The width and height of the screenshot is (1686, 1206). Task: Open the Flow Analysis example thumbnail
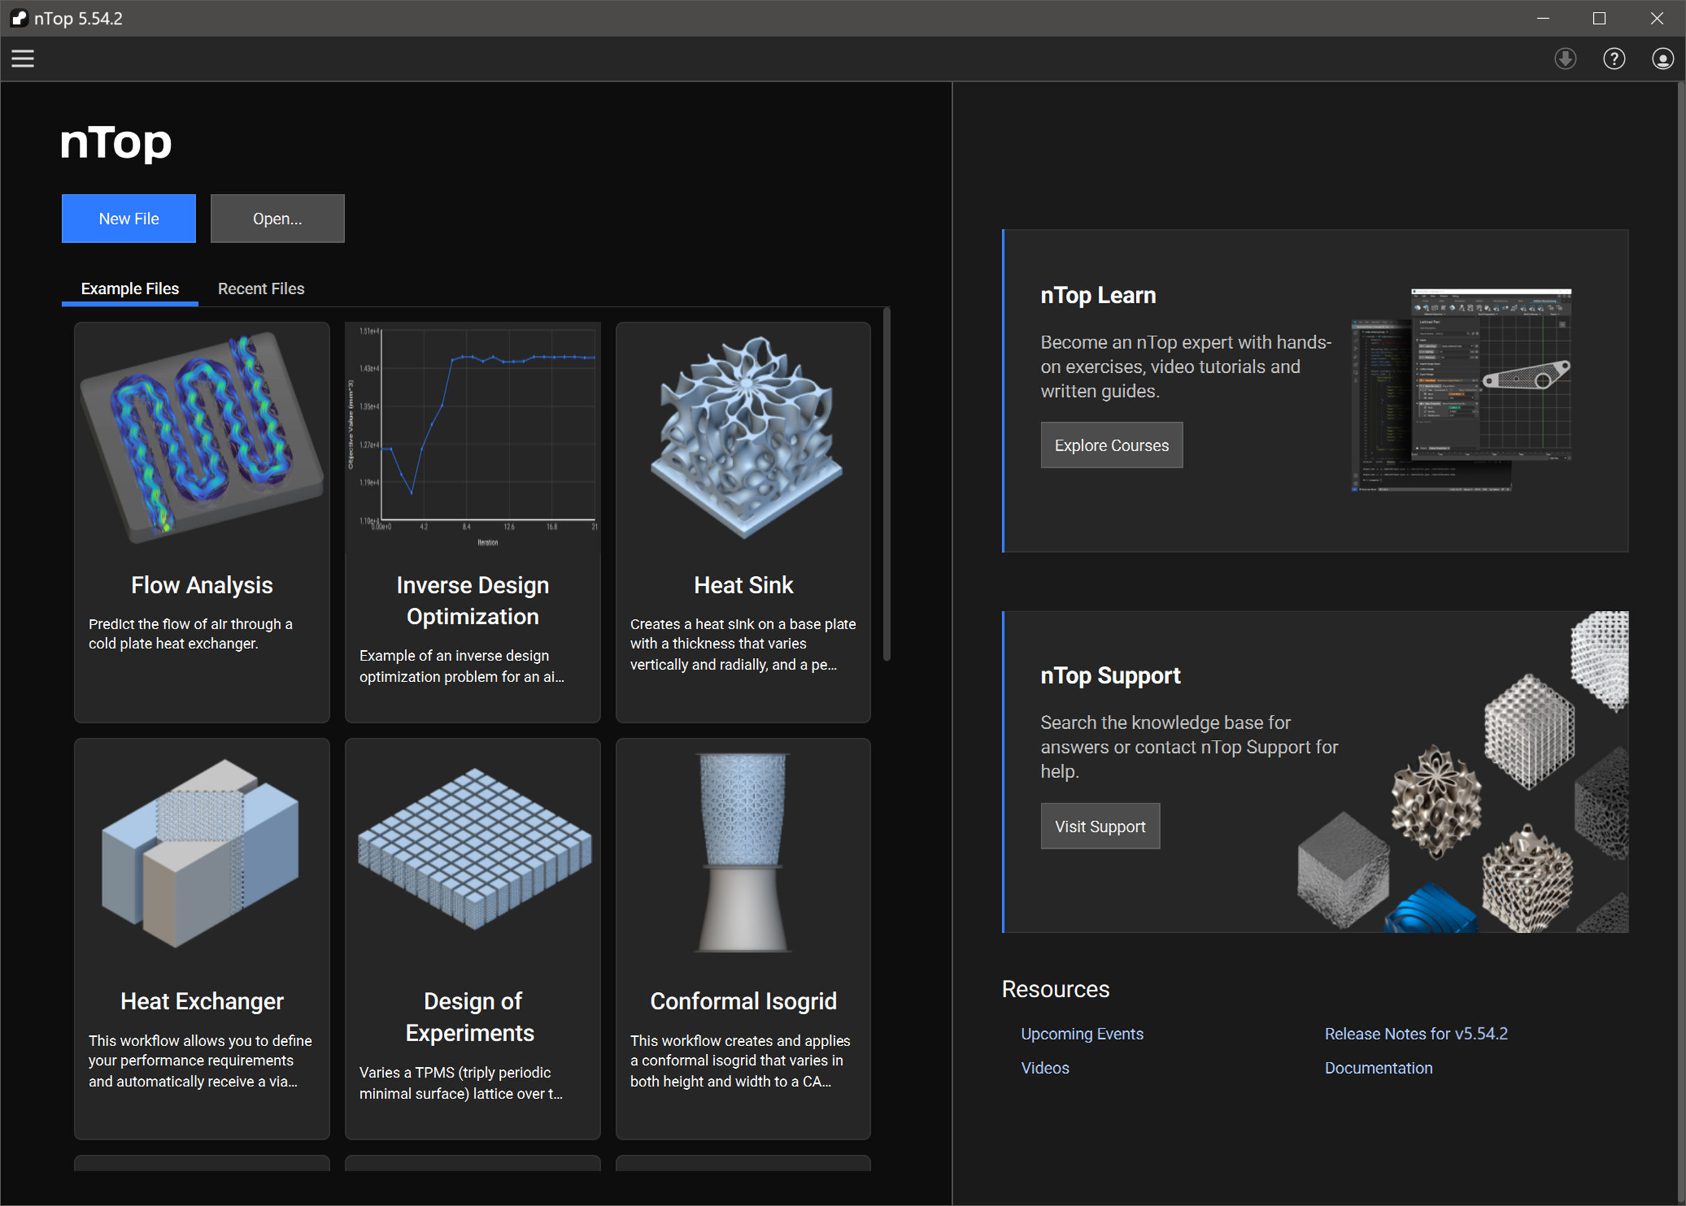coord(201,438)
